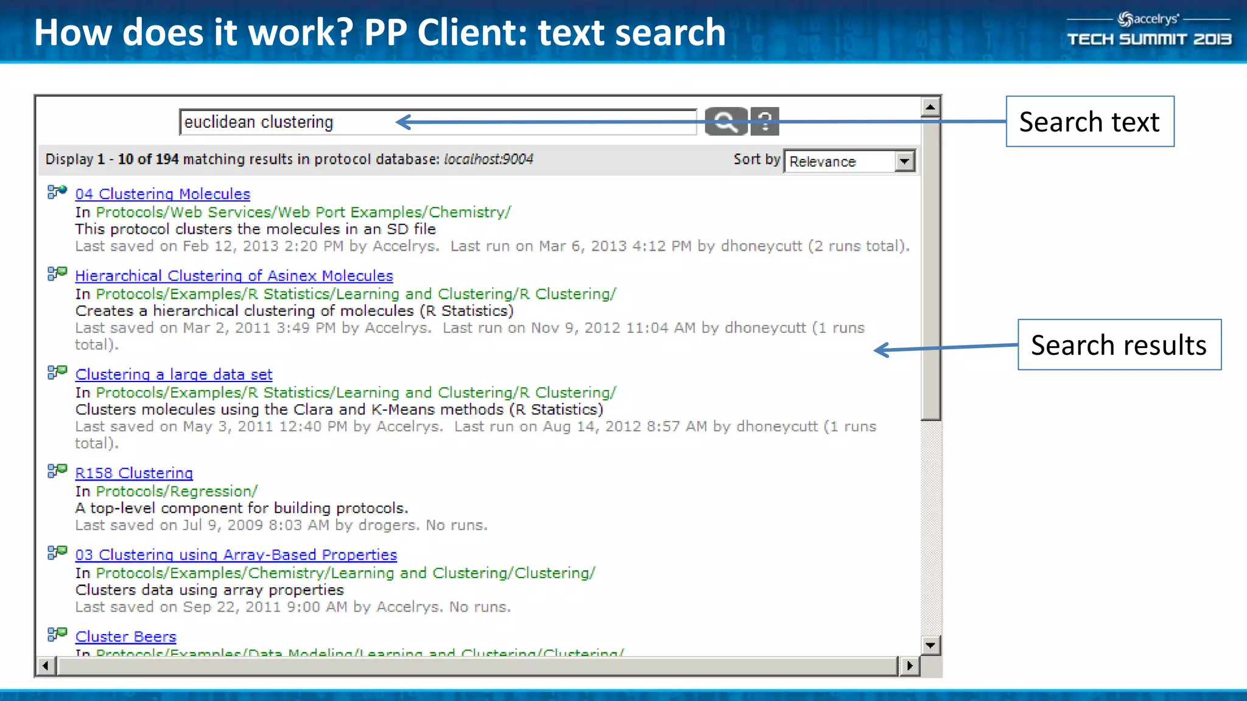Image resolution: width=1247 pixels, height=701 pixels.
Task: Click in the euclidean clustering search field
Action: 438,122
